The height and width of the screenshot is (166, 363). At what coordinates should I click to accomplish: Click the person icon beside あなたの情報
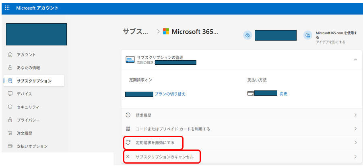[10, 68]
